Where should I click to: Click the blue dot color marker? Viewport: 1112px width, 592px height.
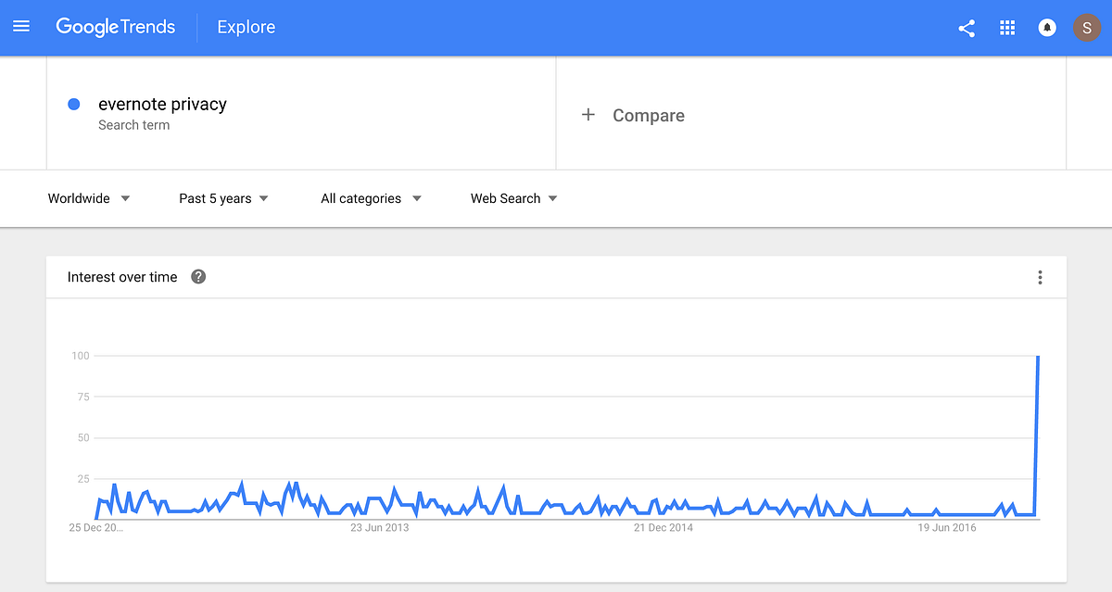[x=74, y=105]
